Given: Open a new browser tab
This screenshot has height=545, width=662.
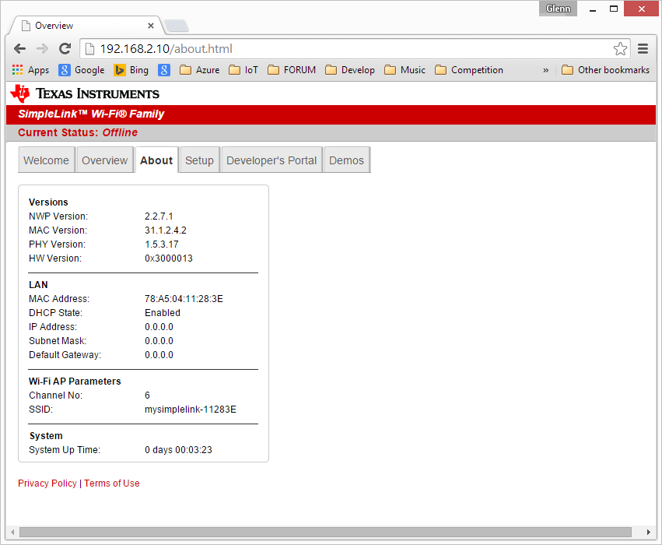Looking at the screenshot, I should 177,26.
